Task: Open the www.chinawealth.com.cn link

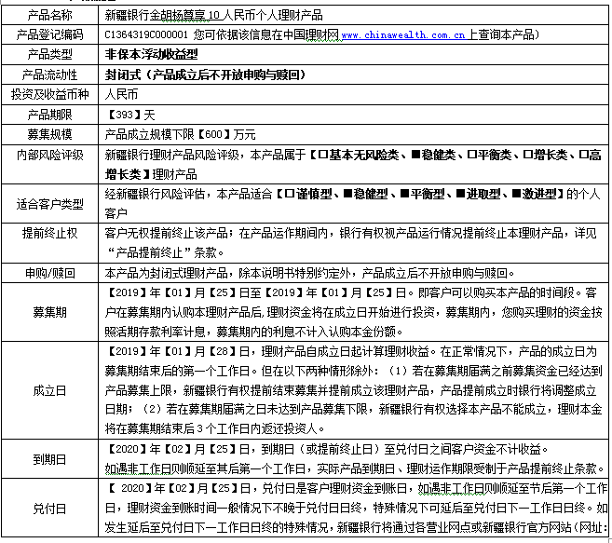Action: 403,35
